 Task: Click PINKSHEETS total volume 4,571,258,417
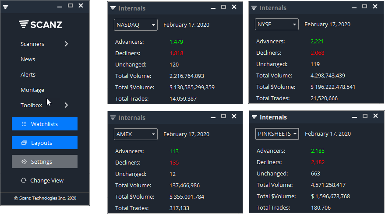(x=328, y=185)
